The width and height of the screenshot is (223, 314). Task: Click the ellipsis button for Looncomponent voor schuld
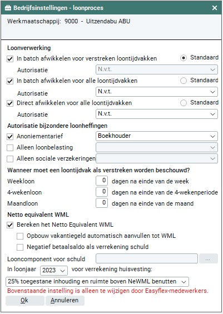coord(208,258)
